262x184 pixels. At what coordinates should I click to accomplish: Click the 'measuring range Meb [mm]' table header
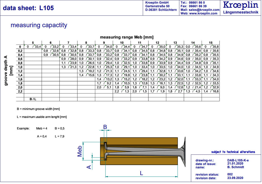point(127,37)
